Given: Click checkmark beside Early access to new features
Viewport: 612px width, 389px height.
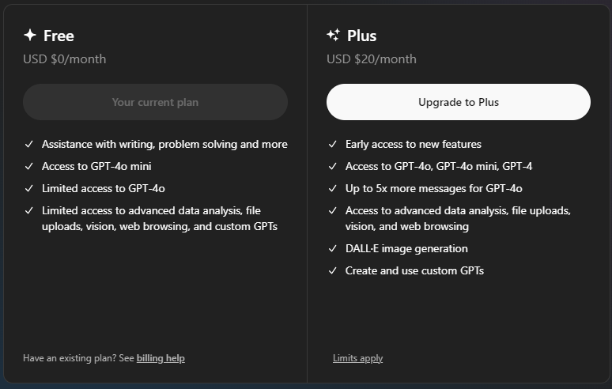Looking at the screenshot, I should tap(333, 145).
